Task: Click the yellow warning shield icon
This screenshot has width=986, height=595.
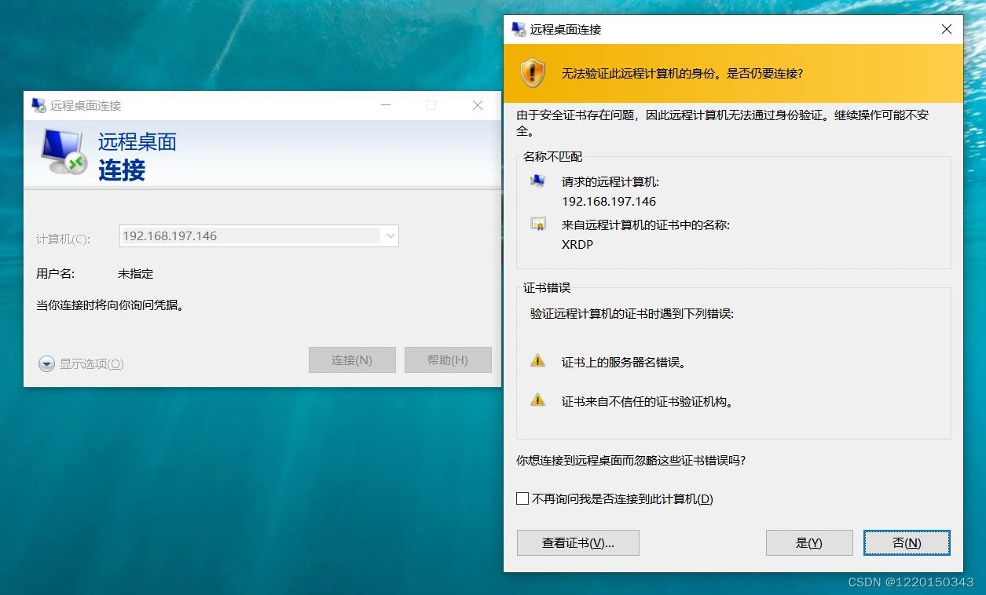Action: tap(533, 73)
